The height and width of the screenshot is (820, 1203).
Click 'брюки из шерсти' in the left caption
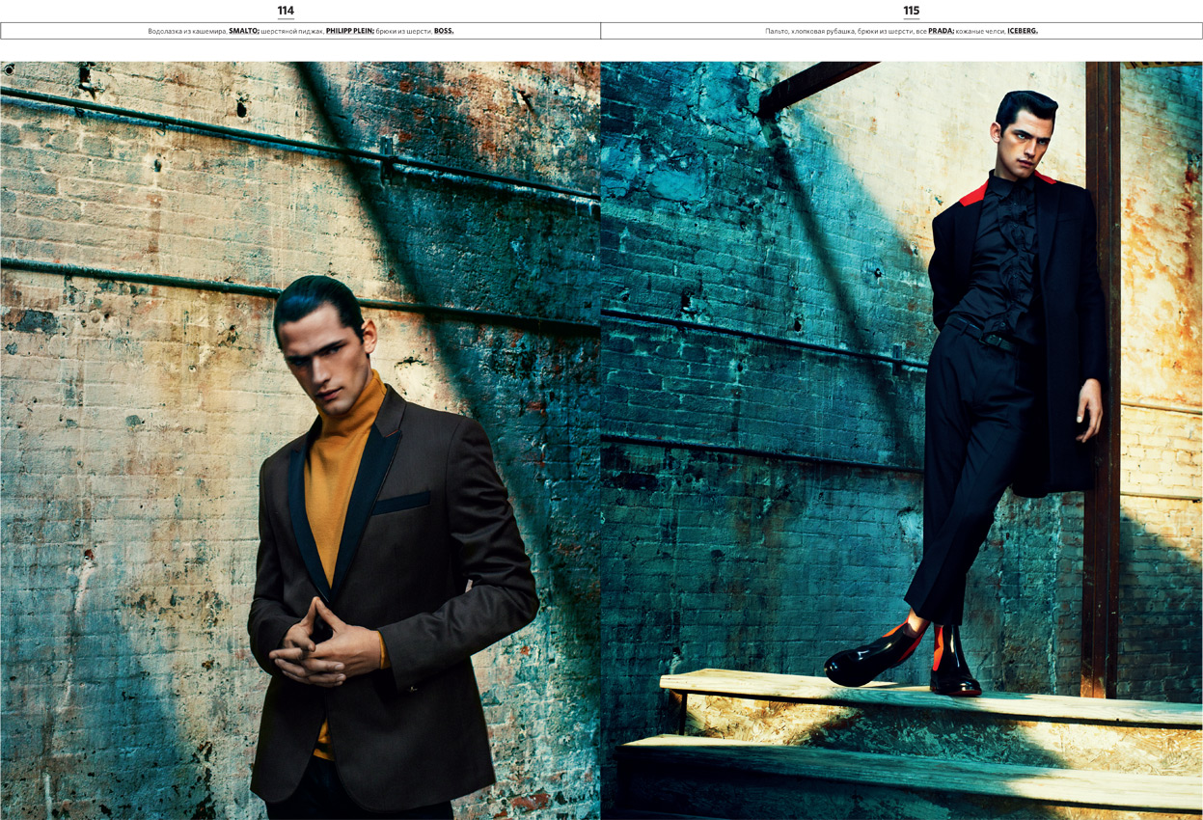404,31
